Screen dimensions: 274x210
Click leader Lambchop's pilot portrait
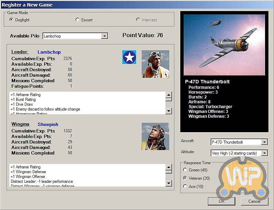[155, 64]
